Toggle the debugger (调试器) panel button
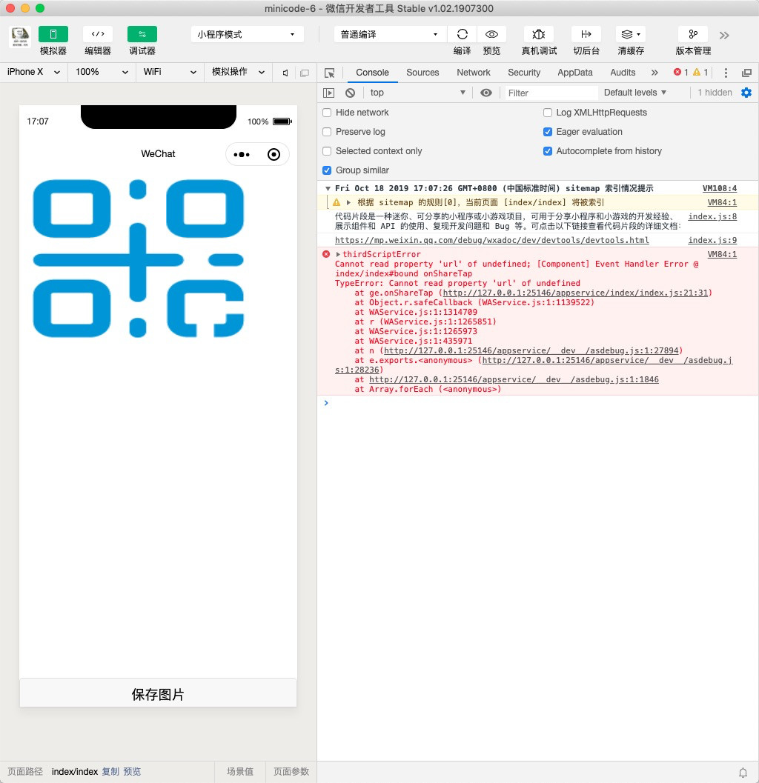 (142, 34)
